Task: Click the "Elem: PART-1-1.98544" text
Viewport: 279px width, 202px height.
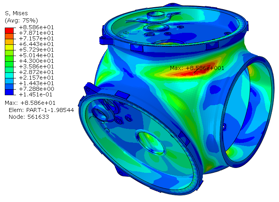Action: click(x=41, y=110)
